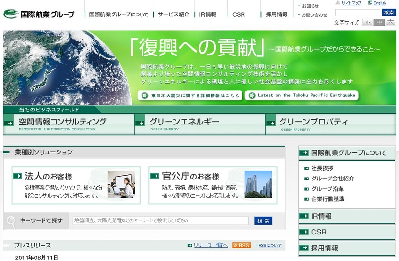Open グループ沿革 in the sidebar
The width and height of the screenshot is (399, 261).
pos(328,189)
